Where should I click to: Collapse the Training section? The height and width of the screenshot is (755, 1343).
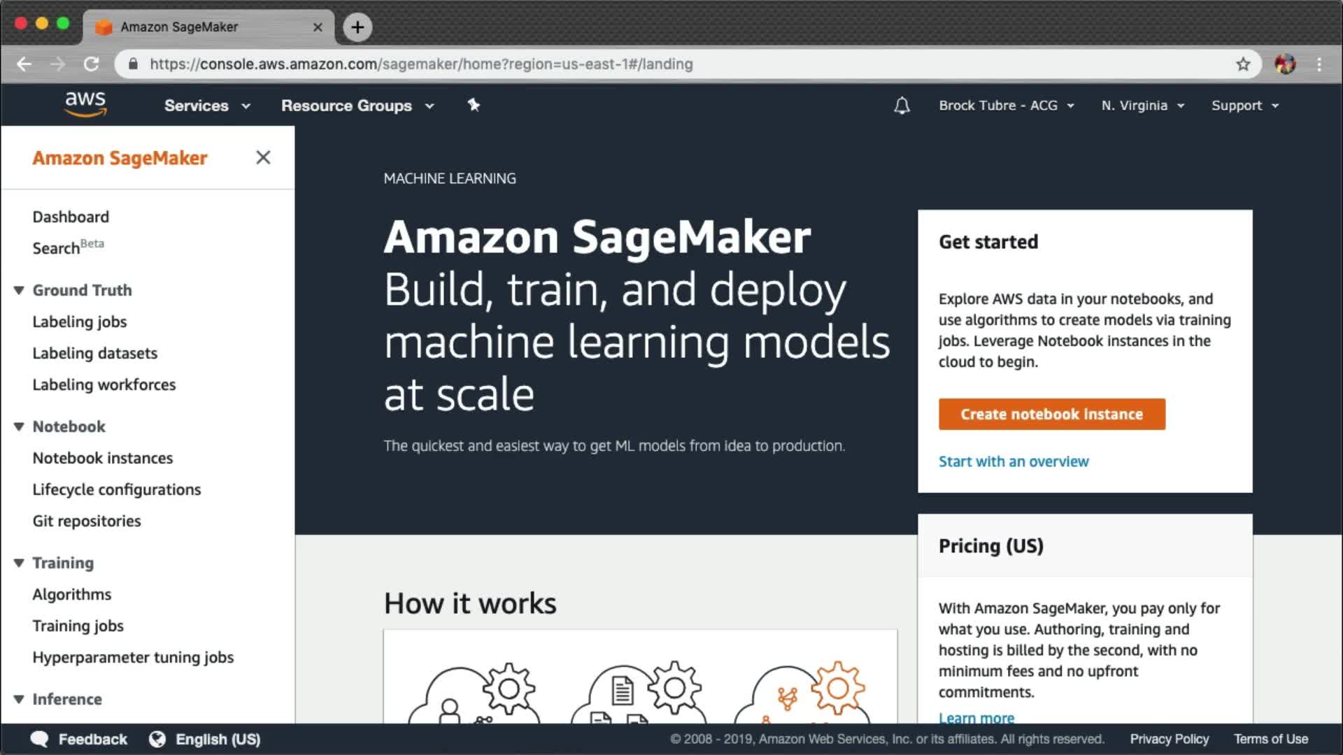tap(19, 563)
